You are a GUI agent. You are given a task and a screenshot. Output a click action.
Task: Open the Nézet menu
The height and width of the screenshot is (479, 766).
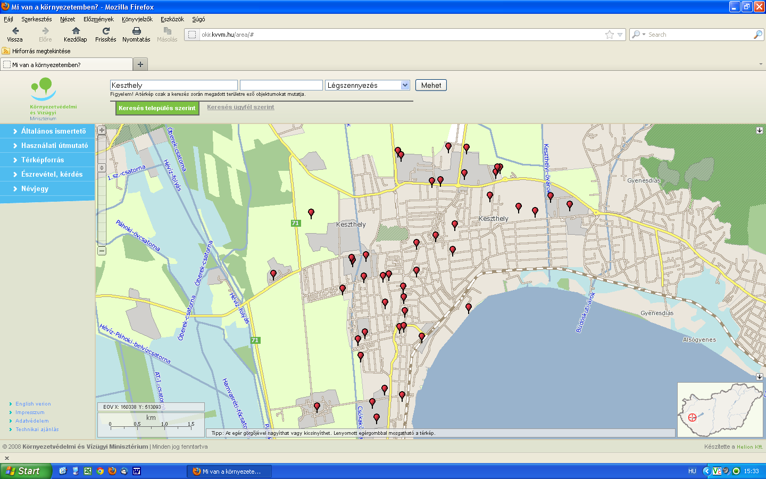tap(68, 19)
